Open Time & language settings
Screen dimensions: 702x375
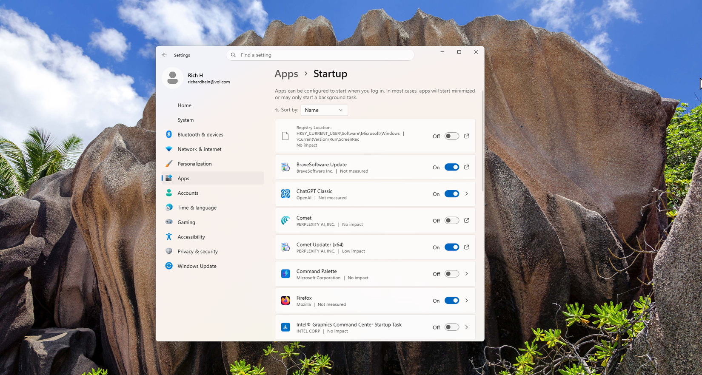point(213,207)
